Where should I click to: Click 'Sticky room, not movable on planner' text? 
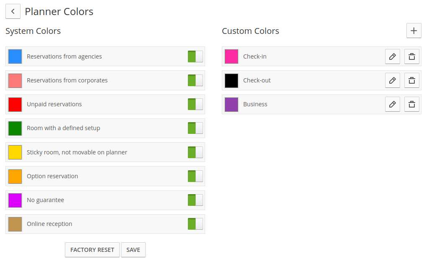(x=77, y=152)
